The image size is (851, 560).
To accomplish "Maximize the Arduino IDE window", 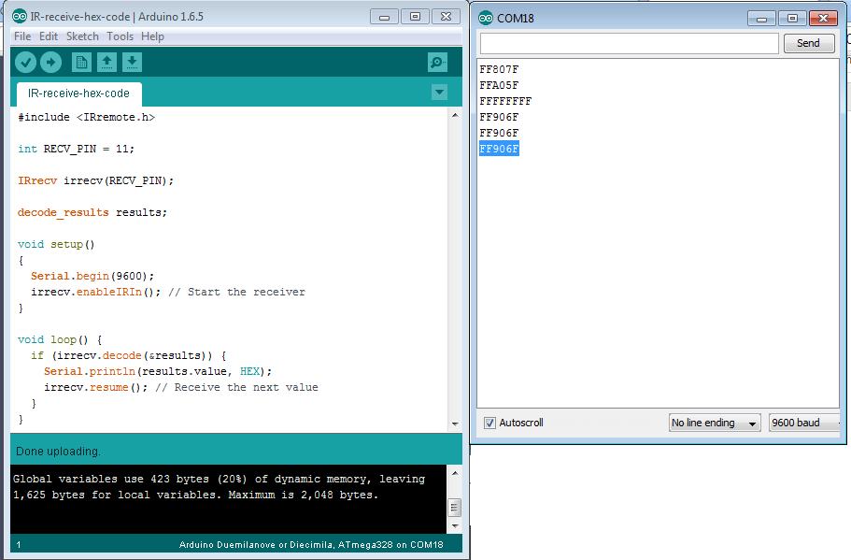I will click(x=415, y=17).
